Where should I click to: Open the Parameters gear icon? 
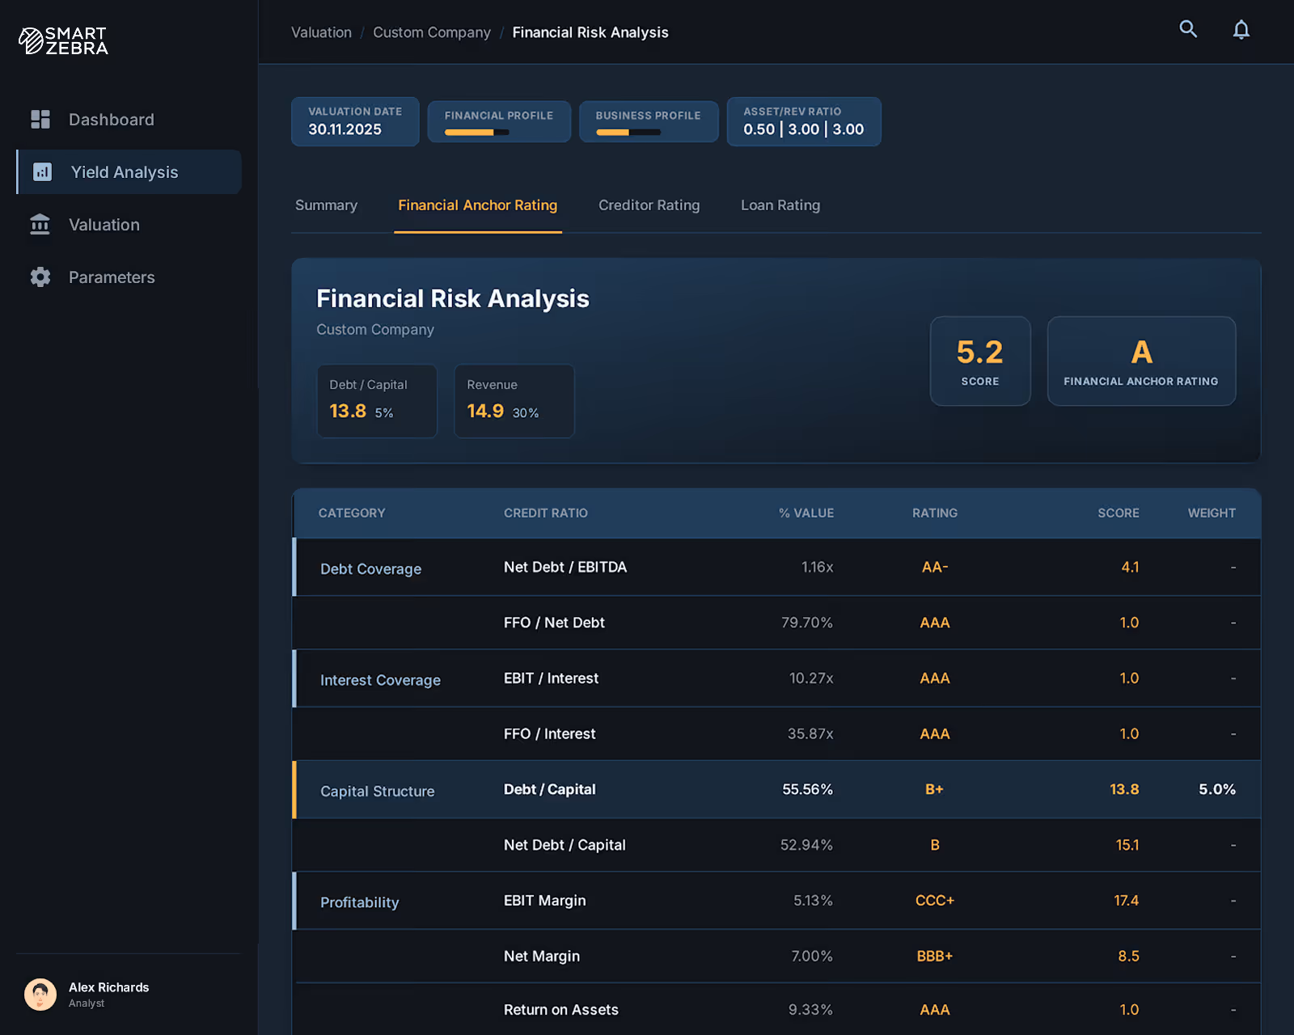pyautogui.click(x=40, y=277)
